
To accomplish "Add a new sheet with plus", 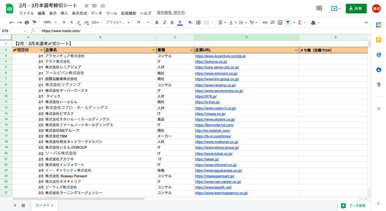I will coord(15,205).
